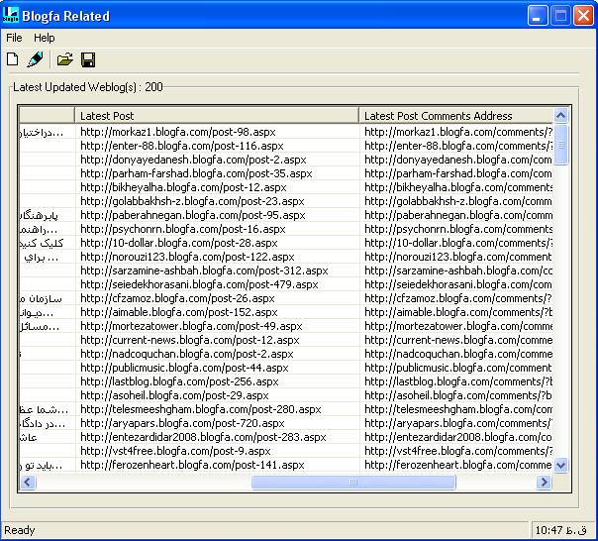Click Latest Post Comments Address column header

[x=456, y=116]
